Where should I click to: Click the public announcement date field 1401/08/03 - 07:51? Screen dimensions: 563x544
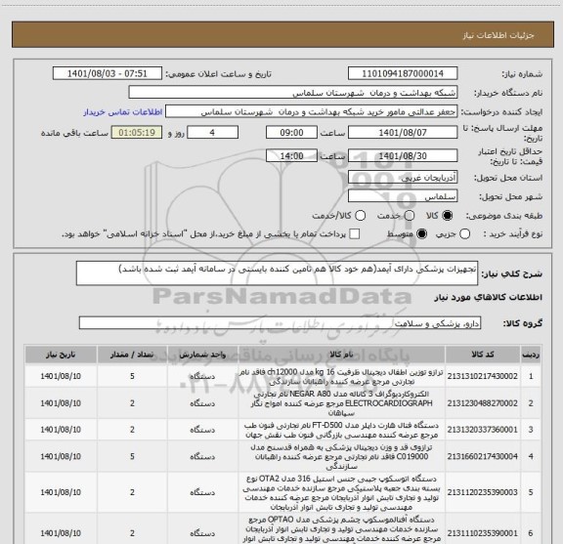(x=108, y=73)
